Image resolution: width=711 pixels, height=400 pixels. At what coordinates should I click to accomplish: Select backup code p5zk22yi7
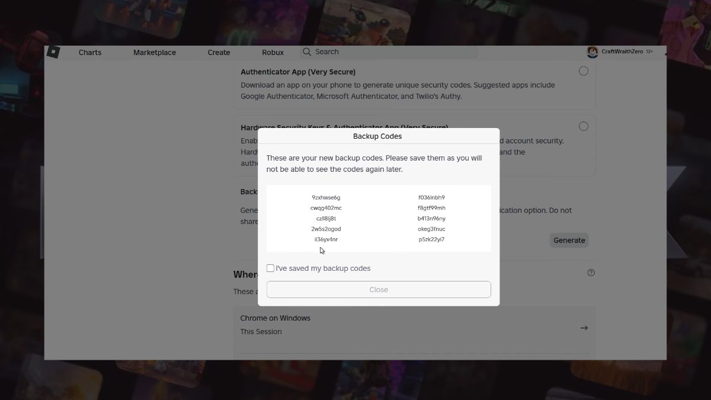[431, 239]
